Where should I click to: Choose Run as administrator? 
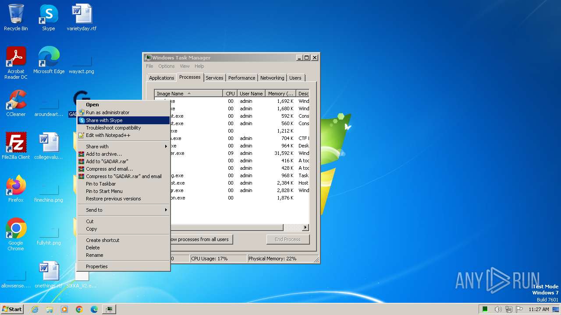coord(124,112)
